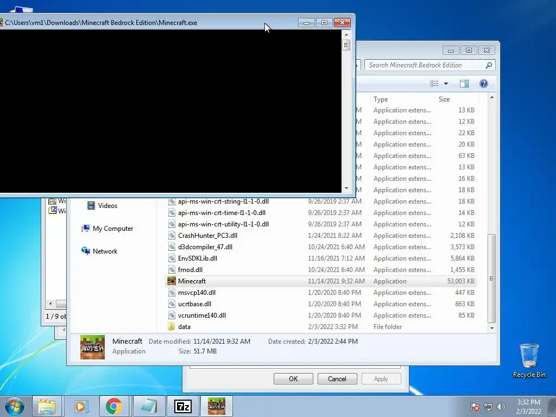Click the Apply button in background dialog
Screen dimensions: 556x417
[x=381, y=378]
